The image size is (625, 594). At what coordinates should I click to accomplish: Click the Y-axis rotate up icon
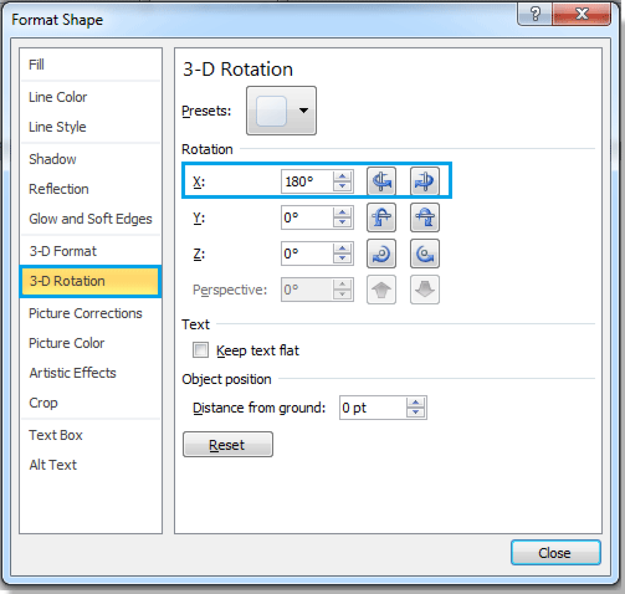[381, 218]
